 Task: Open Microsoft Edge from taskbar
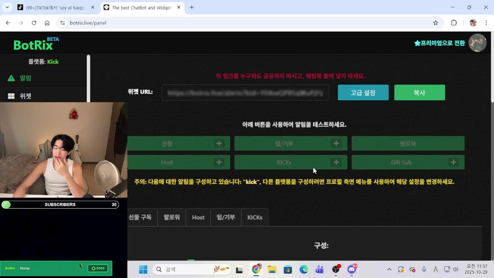coord(304,270)
